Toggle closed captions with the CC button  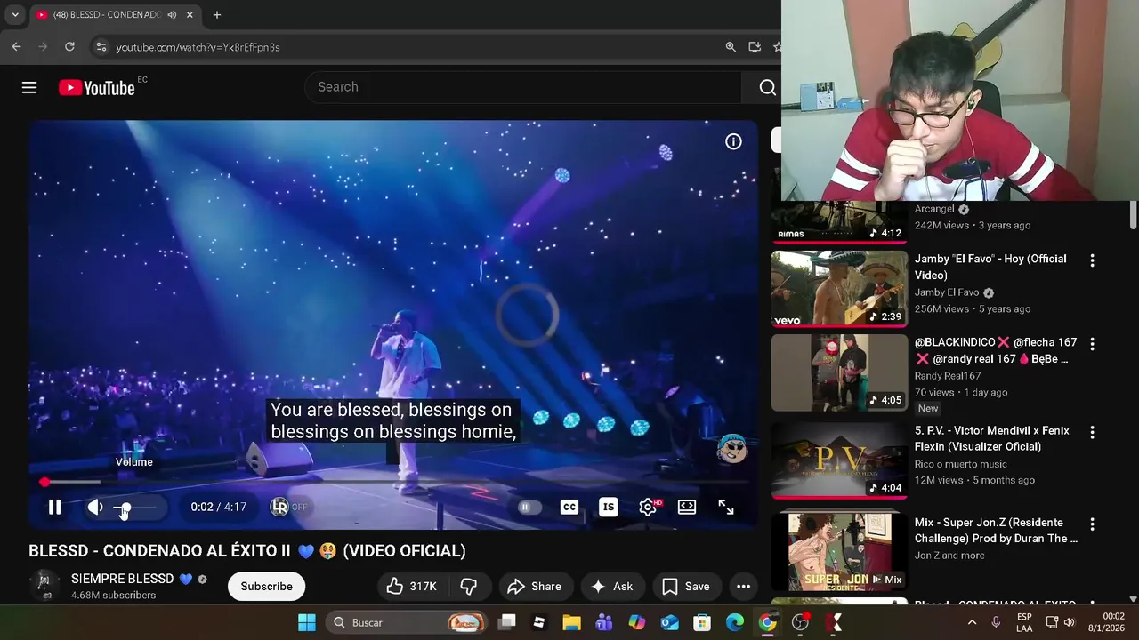click(569, 507)
